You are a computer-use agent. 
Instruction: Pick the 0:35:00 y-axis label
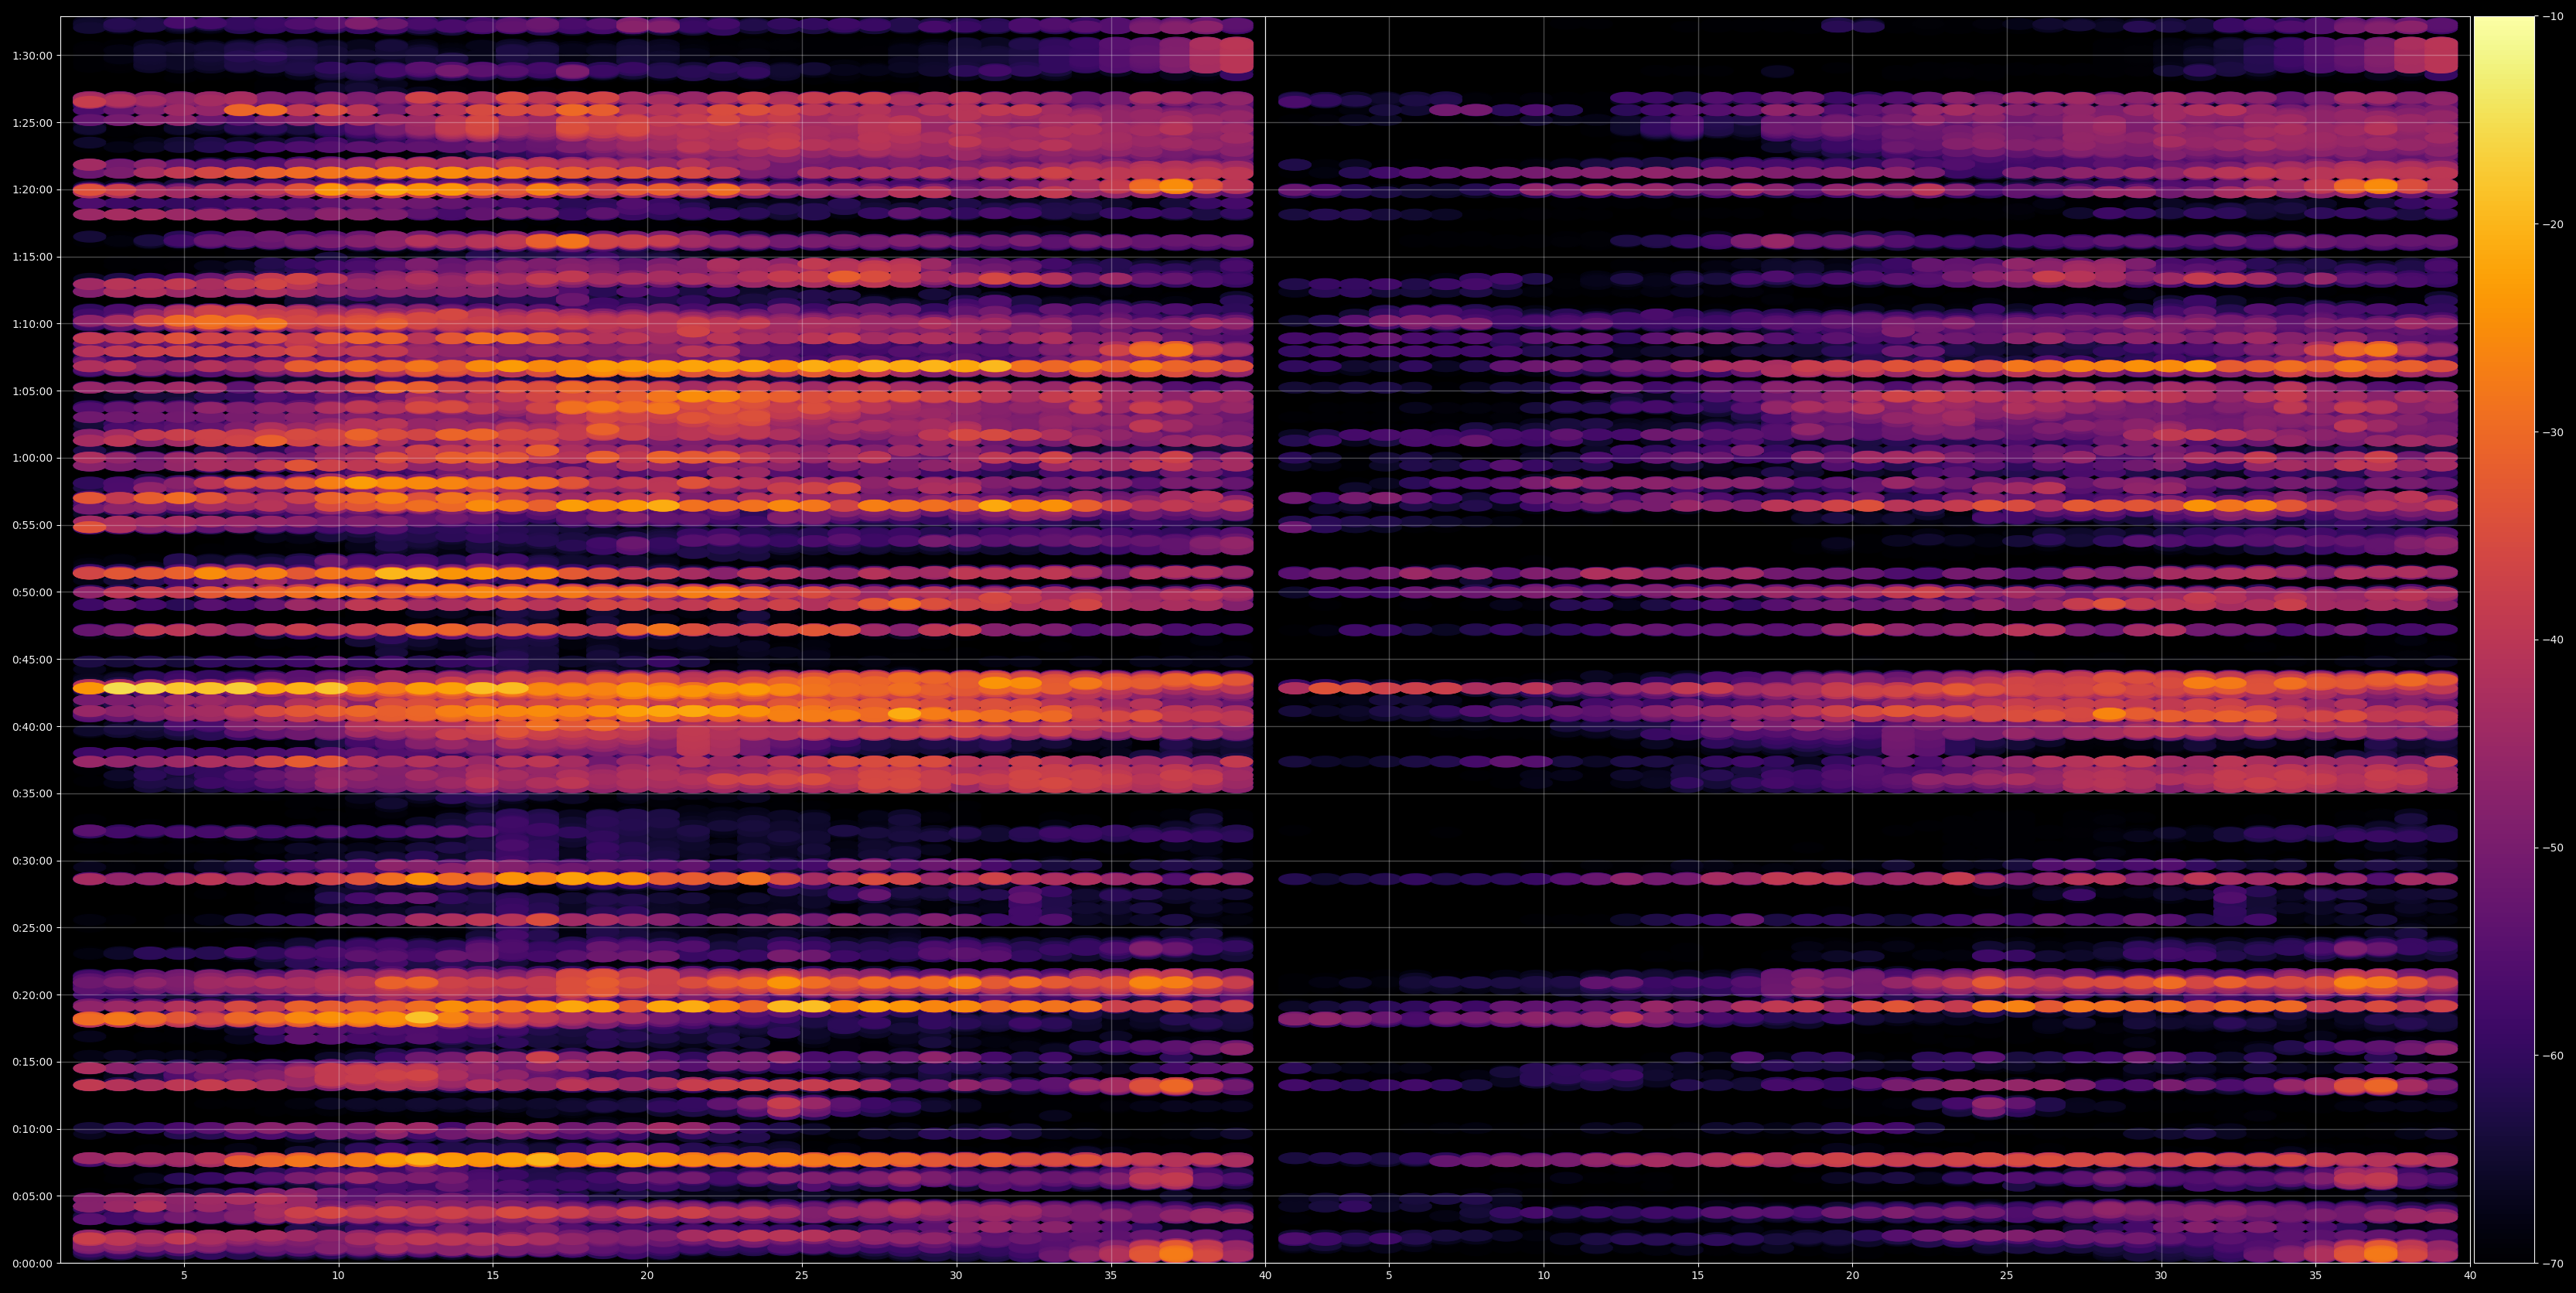[x=32, y=794]
